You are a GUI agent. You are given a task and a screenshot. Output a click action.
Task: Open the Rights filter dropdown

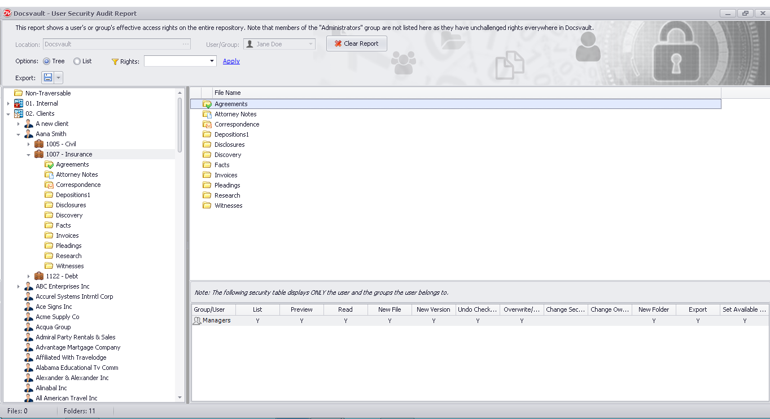pyautogui.click(x=211, y=61)
